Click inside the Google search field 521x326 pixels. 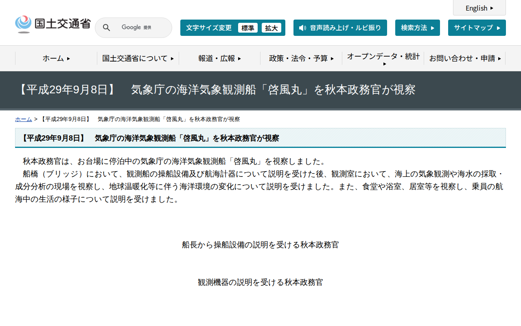pyautogui.click(x=138, y=27)
